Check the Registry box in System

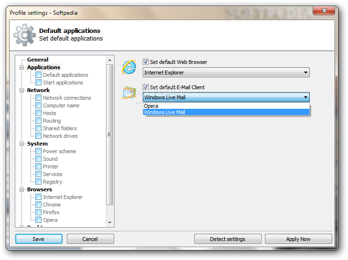coord(38,182)
